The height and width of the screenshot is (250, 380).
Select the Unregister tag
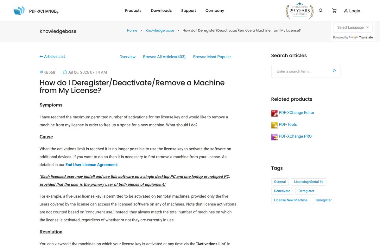click(324, 200)
